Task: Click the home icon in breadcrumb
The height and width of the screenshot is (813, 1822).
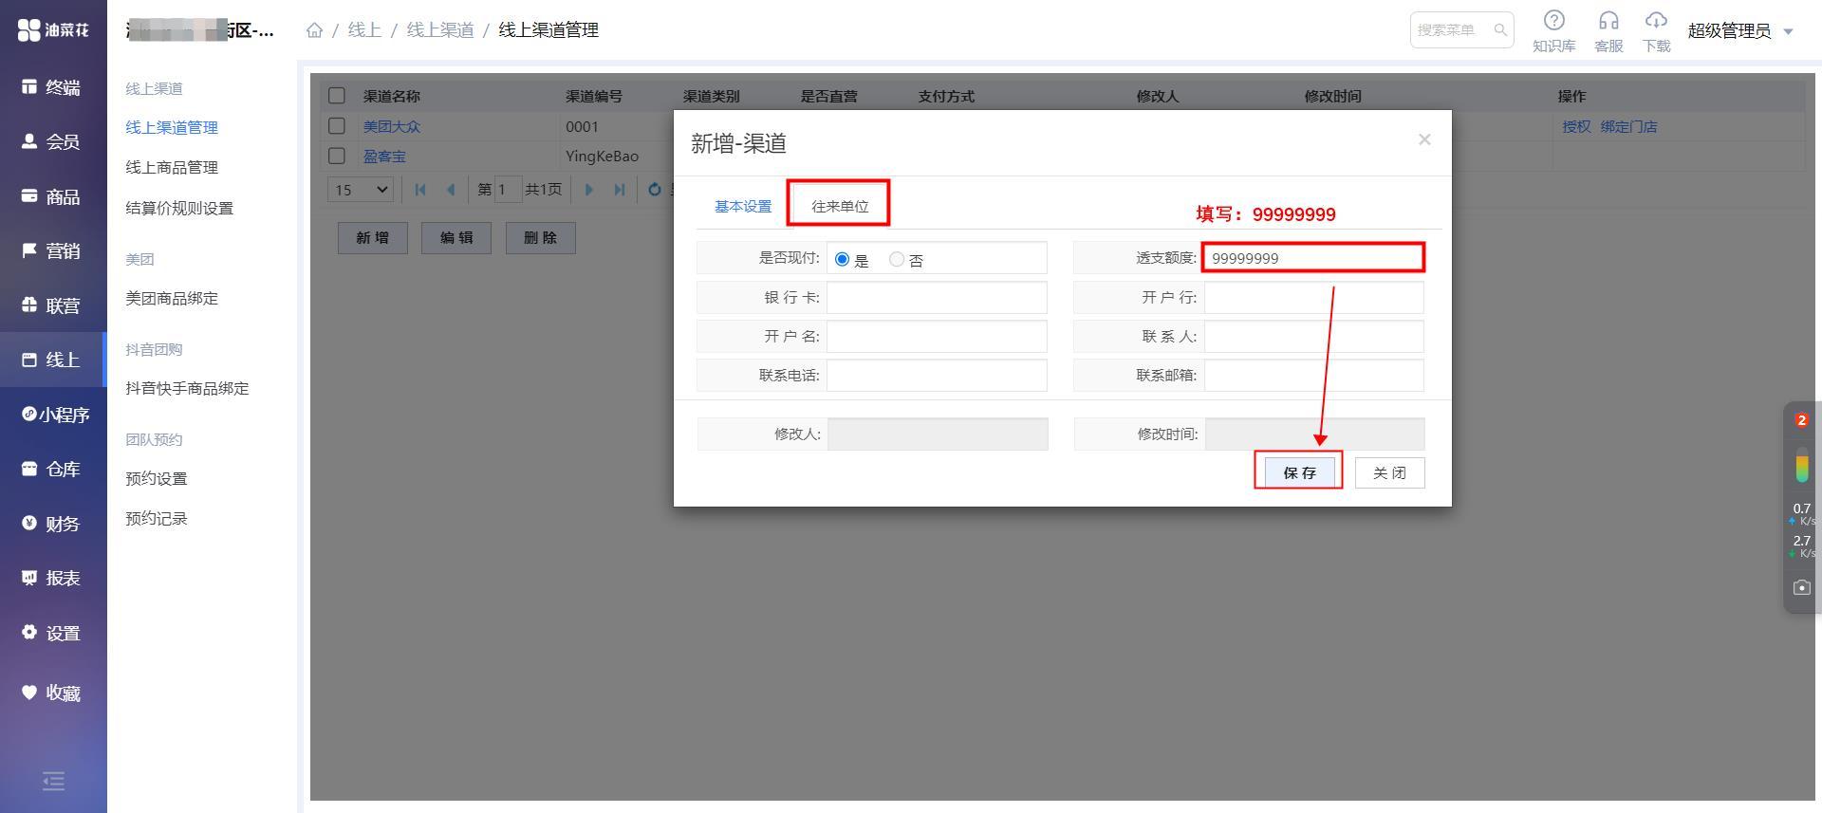Action: pos(314,30)
